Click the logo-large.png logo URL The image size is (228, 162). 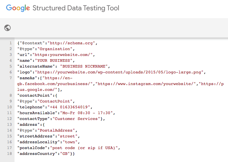119,72
